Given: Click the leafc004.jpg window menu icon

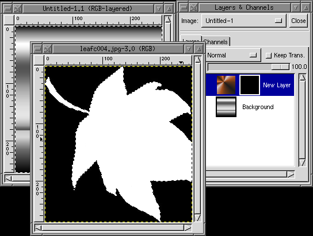Looking at the screenshot, I should pyautogui.click(x=37, y=49).
